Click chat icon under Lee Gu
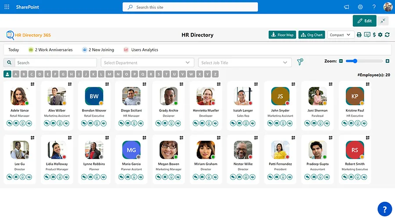The height and width of the screenshot is (222, 395). click(9, 177)
